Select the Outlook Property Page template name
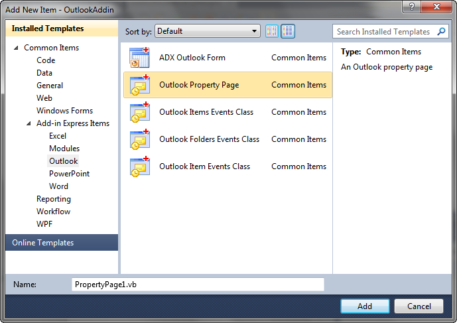The width and height of the screenshot is (457, 323). coord(199,85)
